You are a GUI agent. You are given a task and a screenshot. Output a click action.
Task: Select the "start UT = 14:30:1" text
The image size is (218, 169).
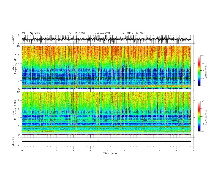tap(133, 33)
